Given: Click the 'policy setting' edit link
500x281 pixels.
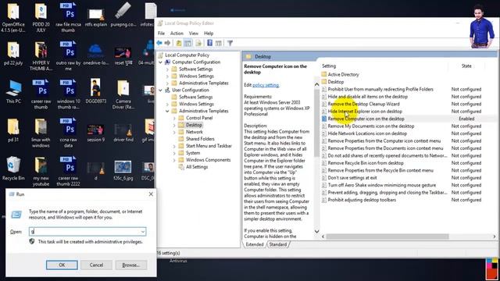Looking at the screenshot, I should [x=266, y=85].
